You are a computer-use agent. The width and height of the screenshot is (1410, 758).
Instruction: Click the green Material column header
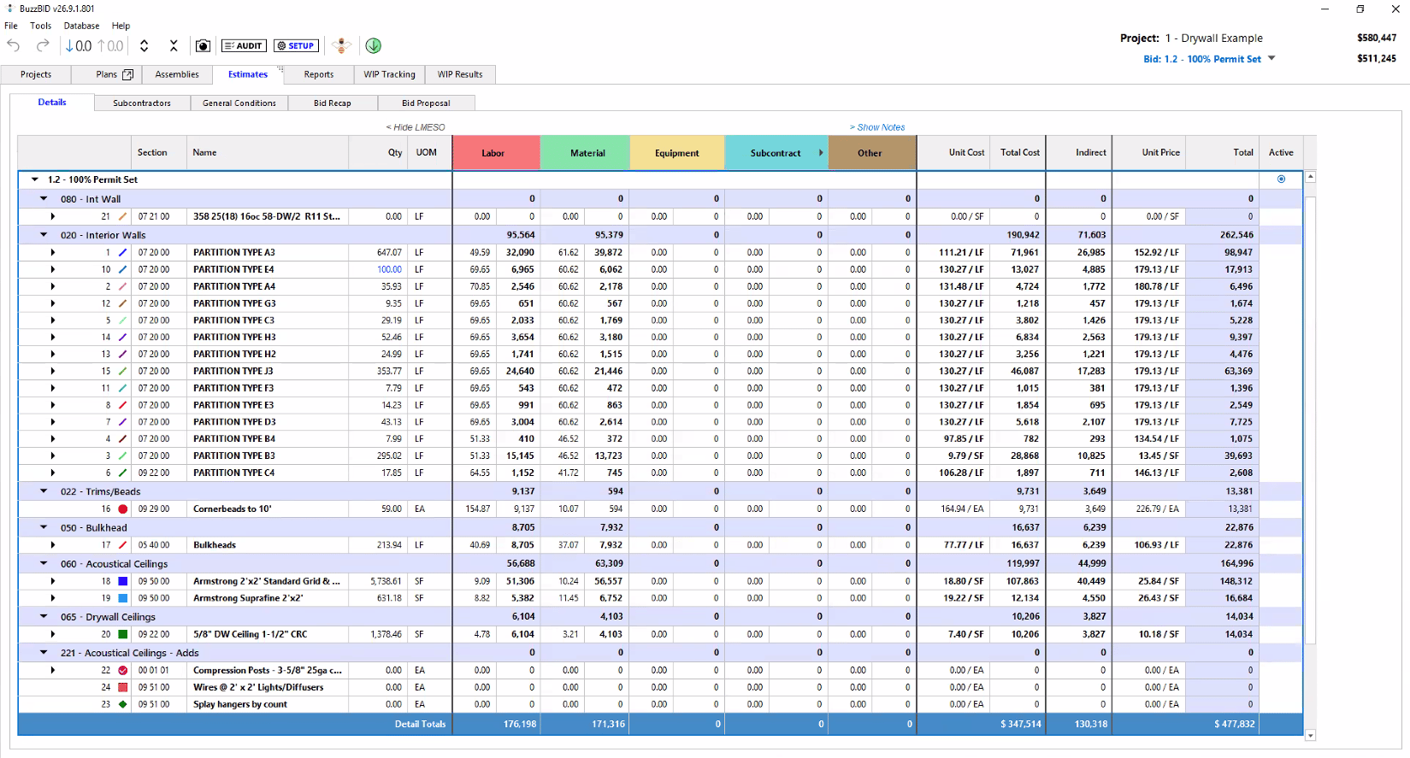[585, 153]
